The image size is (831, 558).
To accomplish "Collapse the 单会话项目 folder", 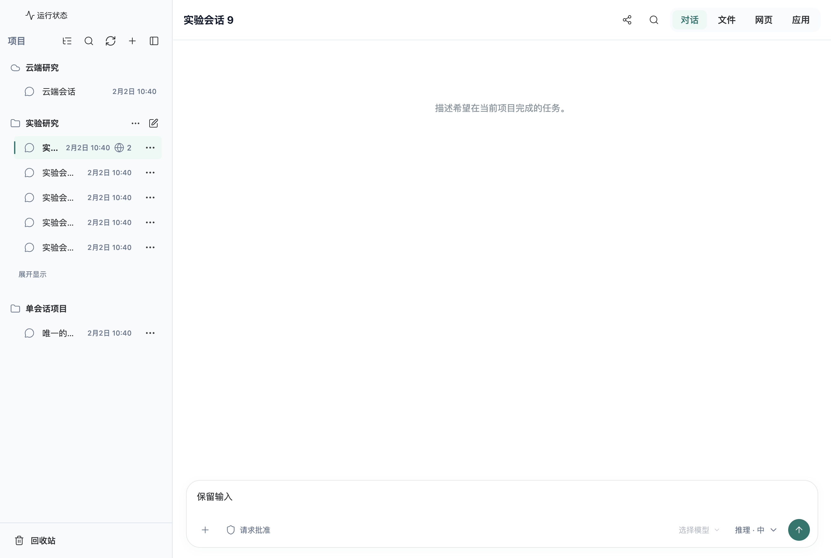I will coord(38,308).
